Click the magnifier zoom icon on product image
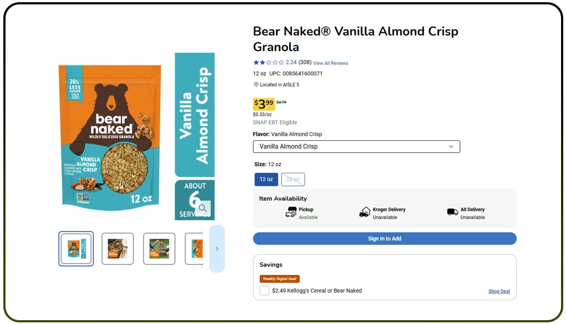 click(203, 208)
